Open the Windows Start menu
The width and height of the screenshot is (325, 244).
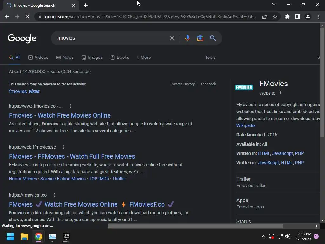(10, 236)
